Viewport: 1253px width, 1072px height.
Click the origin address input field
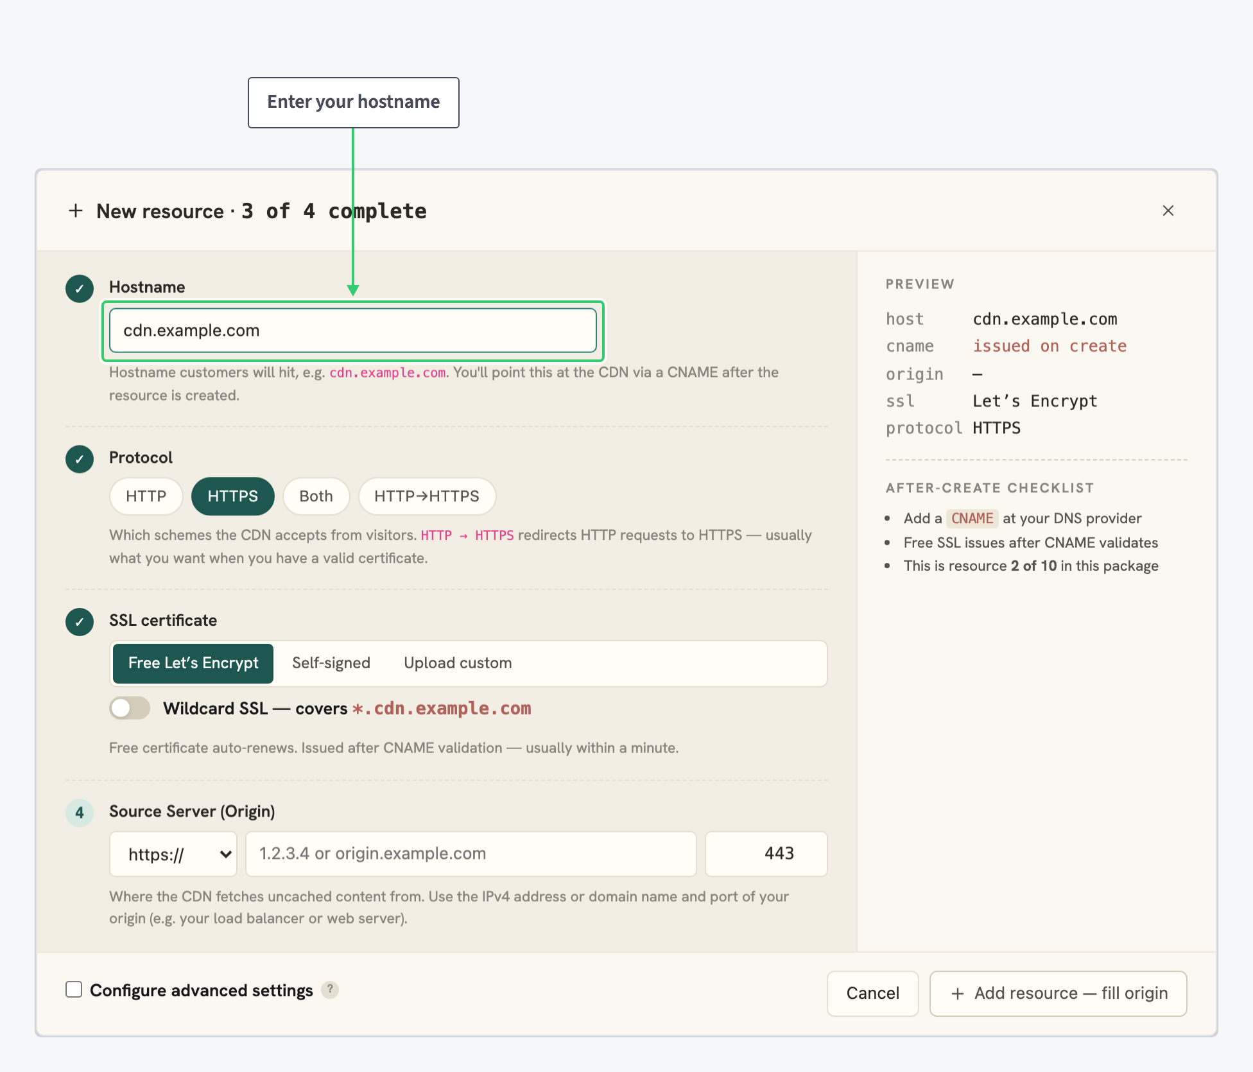point(471,854)
